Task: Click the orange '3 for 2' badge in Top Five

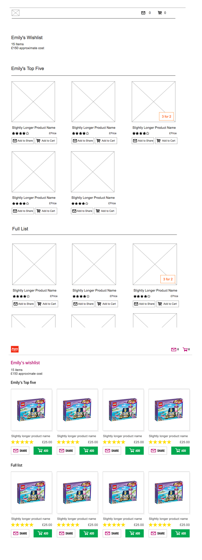Action: (x=166, y=117)
